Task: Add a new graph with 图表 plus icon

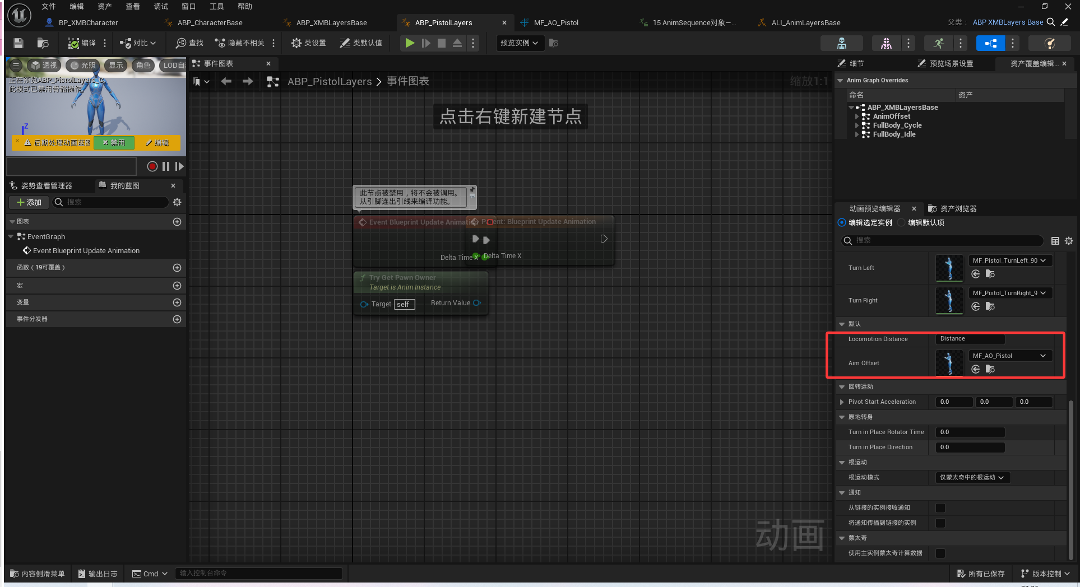Action: pos(177,222)
